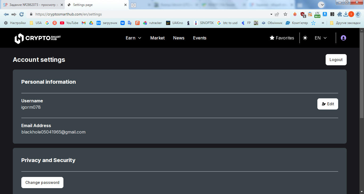364x194 pixels.
Task: Open the SINOPTIK weather bookmark
Action: pos(204,23)
